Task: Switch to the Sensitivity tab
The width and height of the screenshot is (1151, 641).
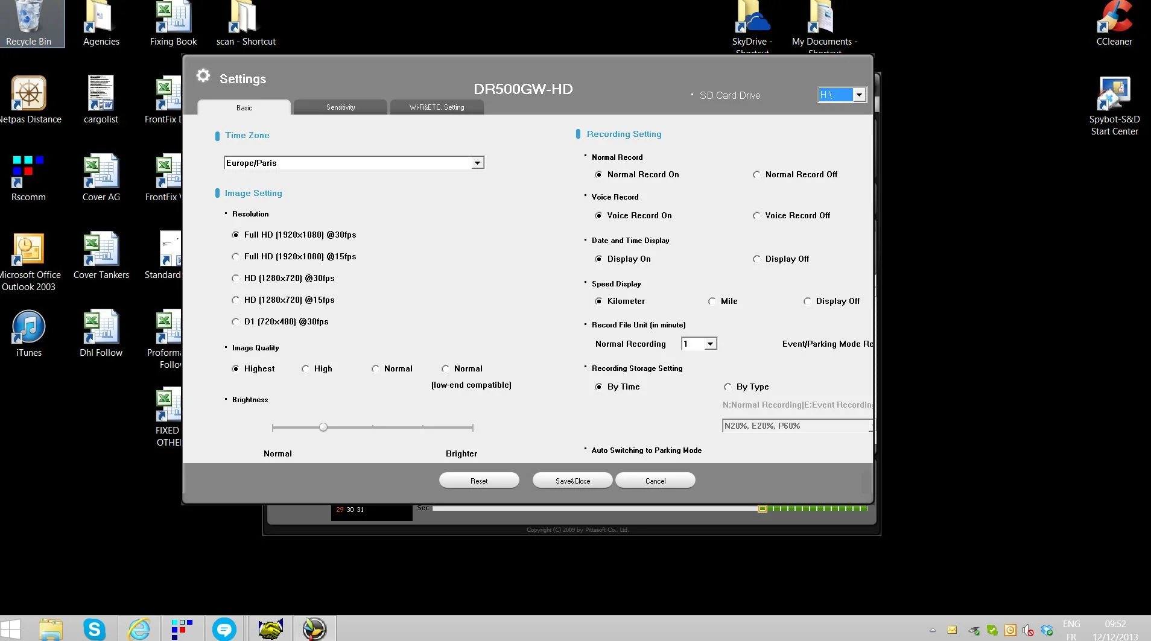Action: pyautogui.click(x=340, y=107)
